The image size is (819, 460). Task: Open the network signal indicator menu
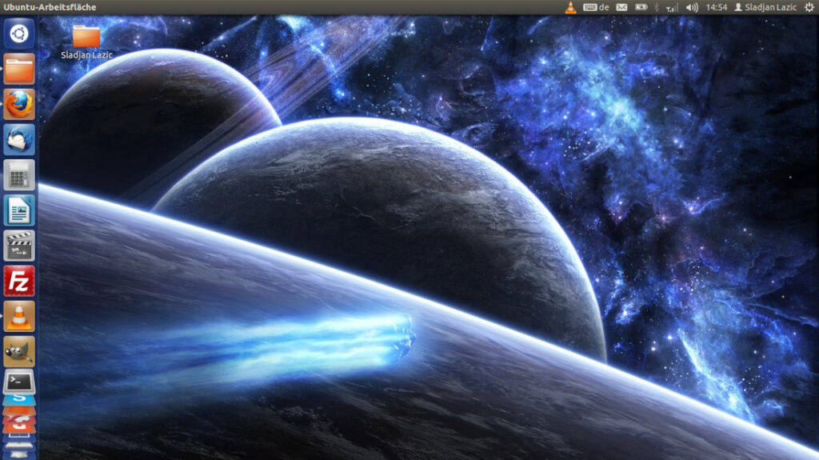(672, 7)
